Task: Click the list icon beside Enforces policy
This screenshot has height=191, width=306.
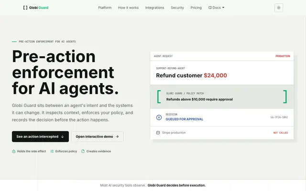Action: click(52, 151)
